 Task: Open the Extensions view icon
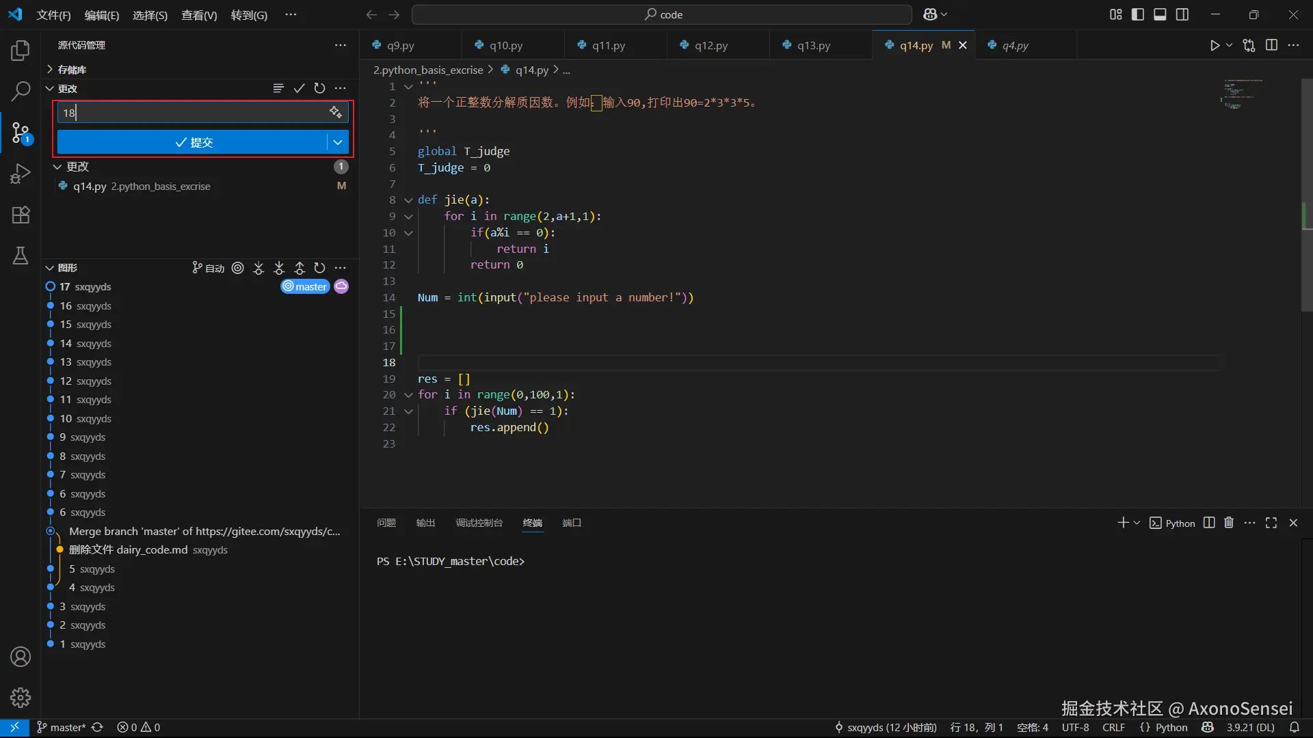pyautogui.click(x=21, y=215)
